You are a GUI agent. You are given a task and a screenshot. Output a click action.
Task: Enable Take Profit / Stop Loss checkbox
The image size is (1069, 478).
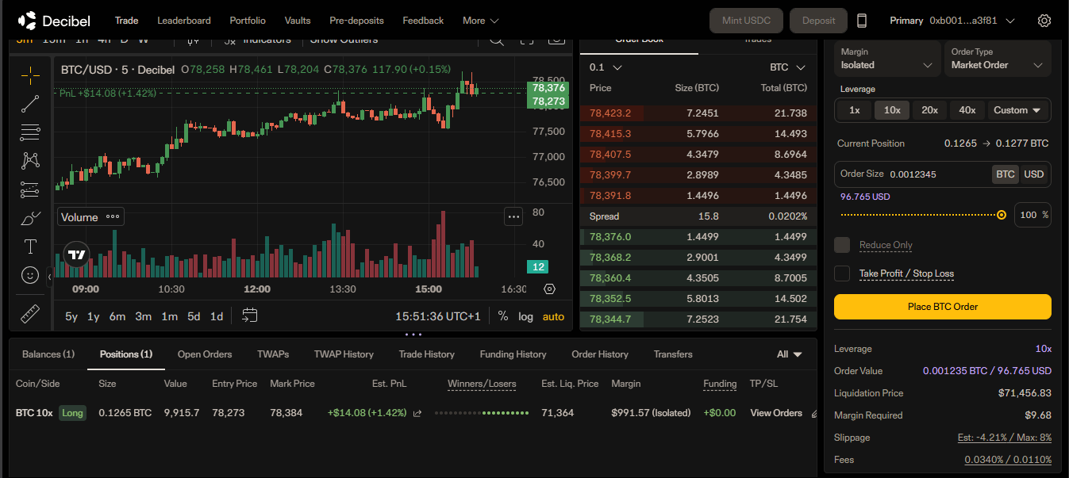tap(842, 273)
